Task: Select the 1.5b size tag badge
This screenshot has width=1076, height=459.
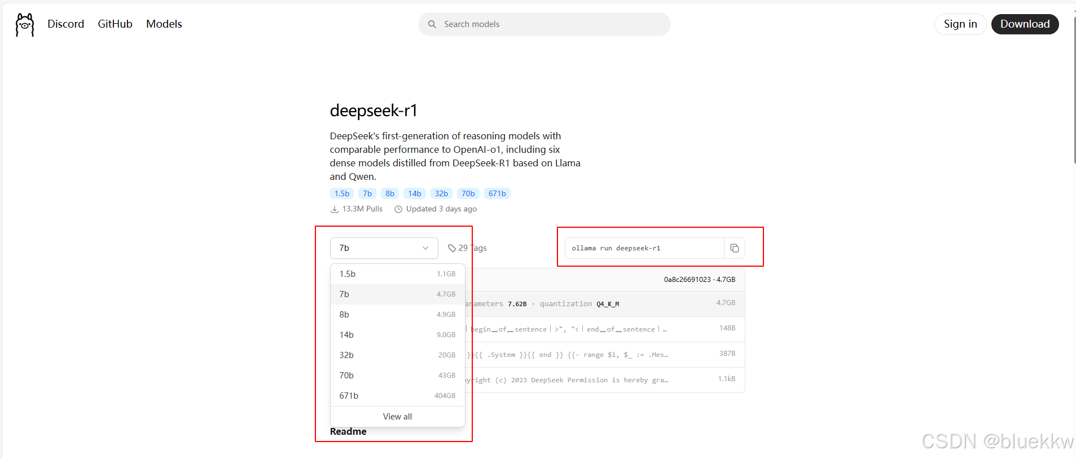Action: coord(342,193)
